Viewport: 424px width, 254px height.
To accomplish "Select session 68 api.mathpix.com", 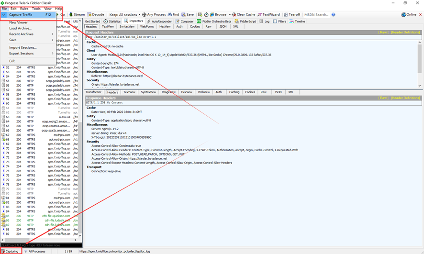I will (x=40, y=139).
